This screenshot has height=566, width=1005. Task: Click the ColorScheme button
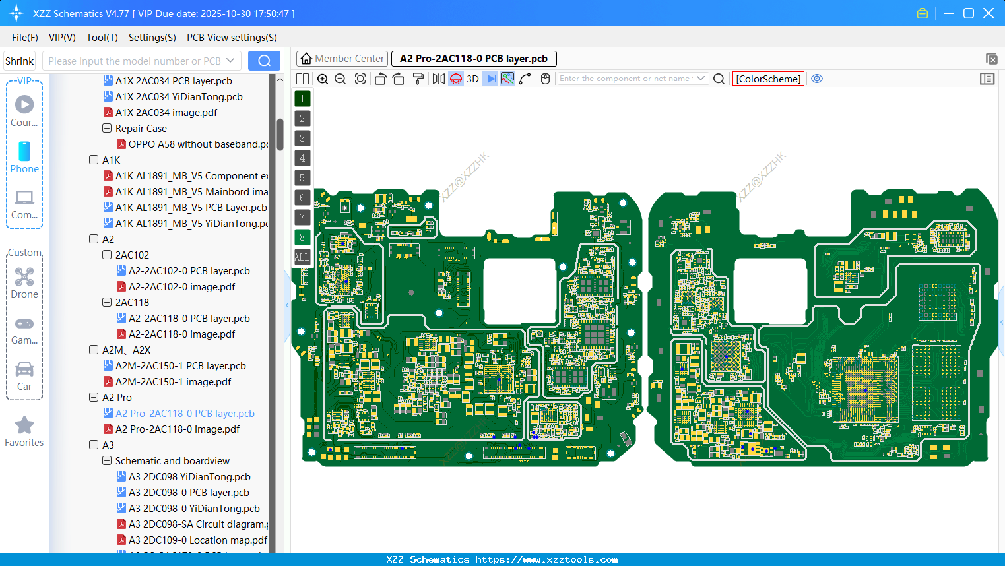click(768, 79)
